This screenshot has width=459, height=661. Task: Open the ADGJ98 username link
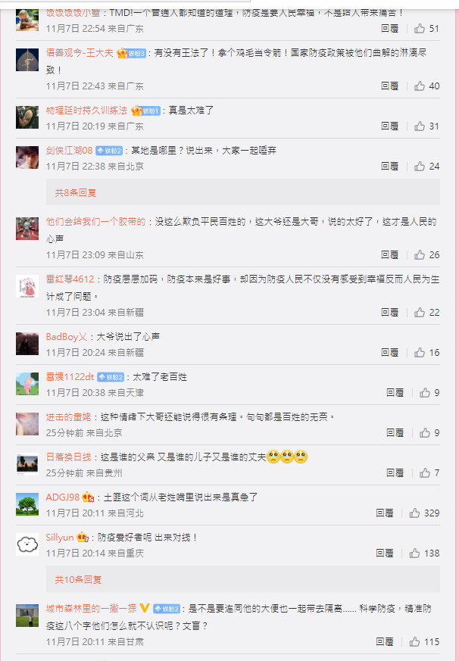click(62, 497)
